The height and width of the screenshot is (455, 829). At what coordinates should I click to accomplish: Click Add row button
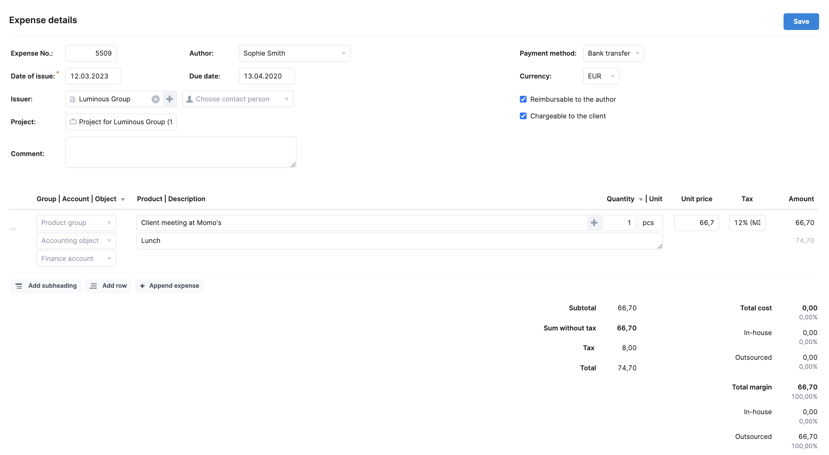click(108, 286)
